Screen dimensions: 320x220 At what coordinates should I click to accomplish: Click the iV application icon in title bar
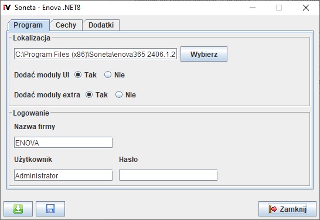(x=6, y=8)
